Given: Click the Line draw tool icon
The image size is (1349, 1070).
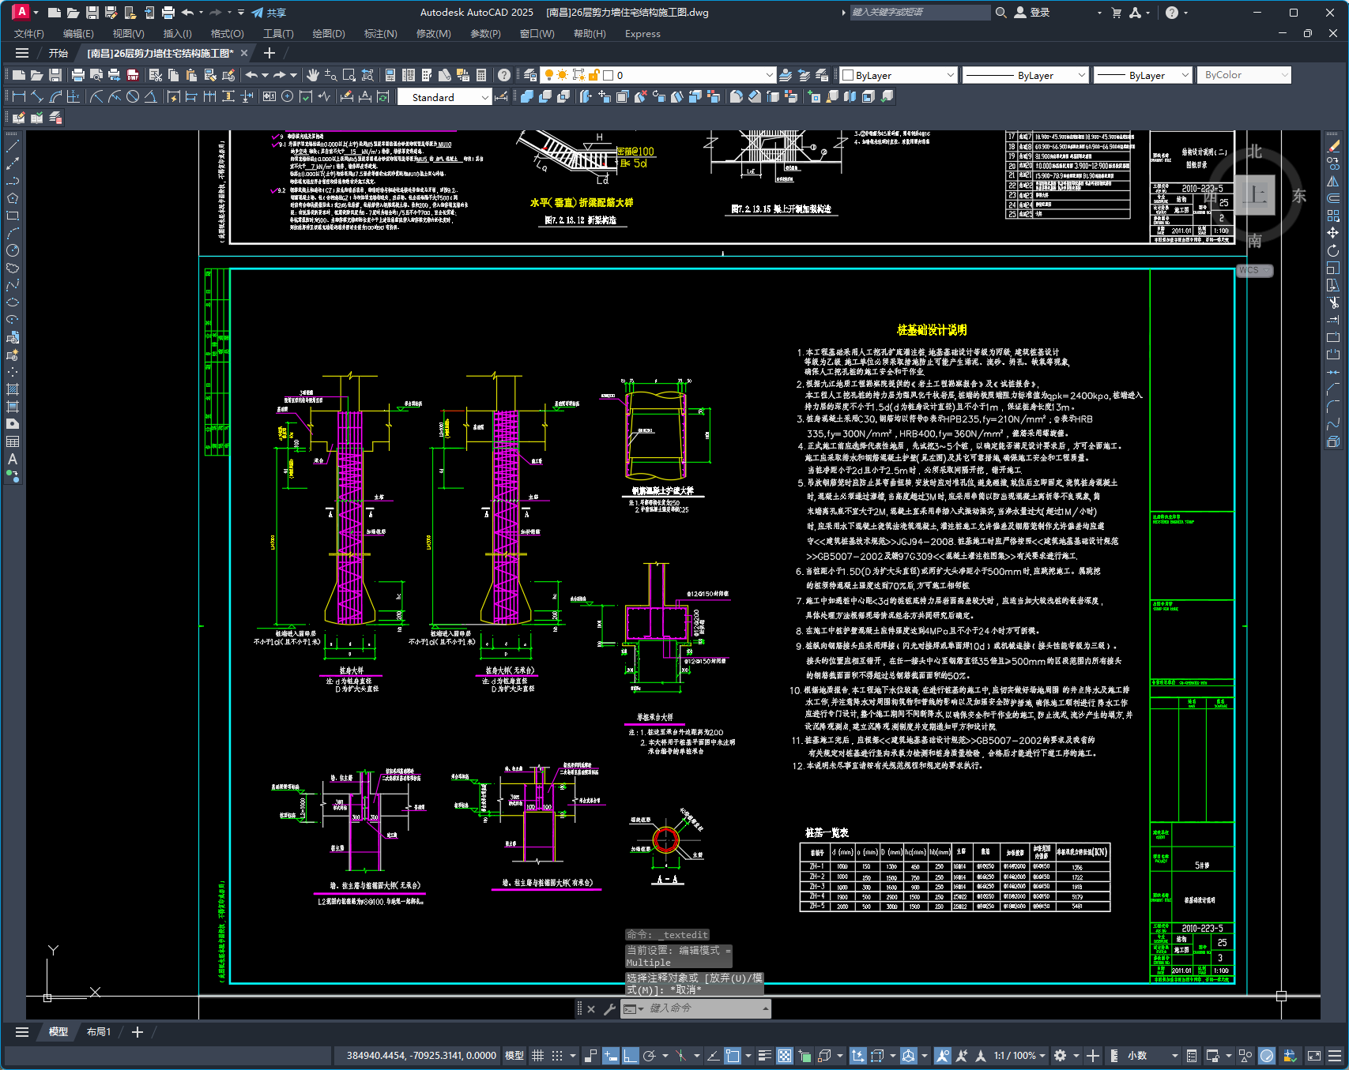Looking at the screenshot, I should 13,146.
